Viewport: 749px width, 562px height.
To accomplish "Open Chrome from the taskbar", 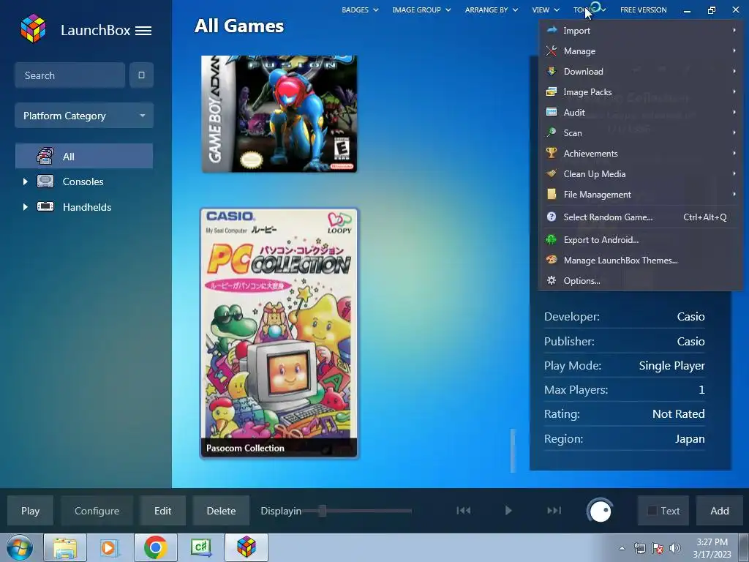I will pos(155,547).
